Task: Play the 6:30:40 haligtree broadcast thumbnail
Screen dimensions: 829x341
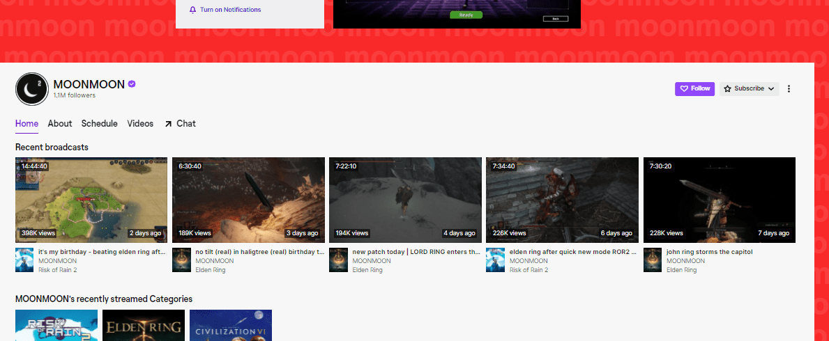Action: [248, 200]
